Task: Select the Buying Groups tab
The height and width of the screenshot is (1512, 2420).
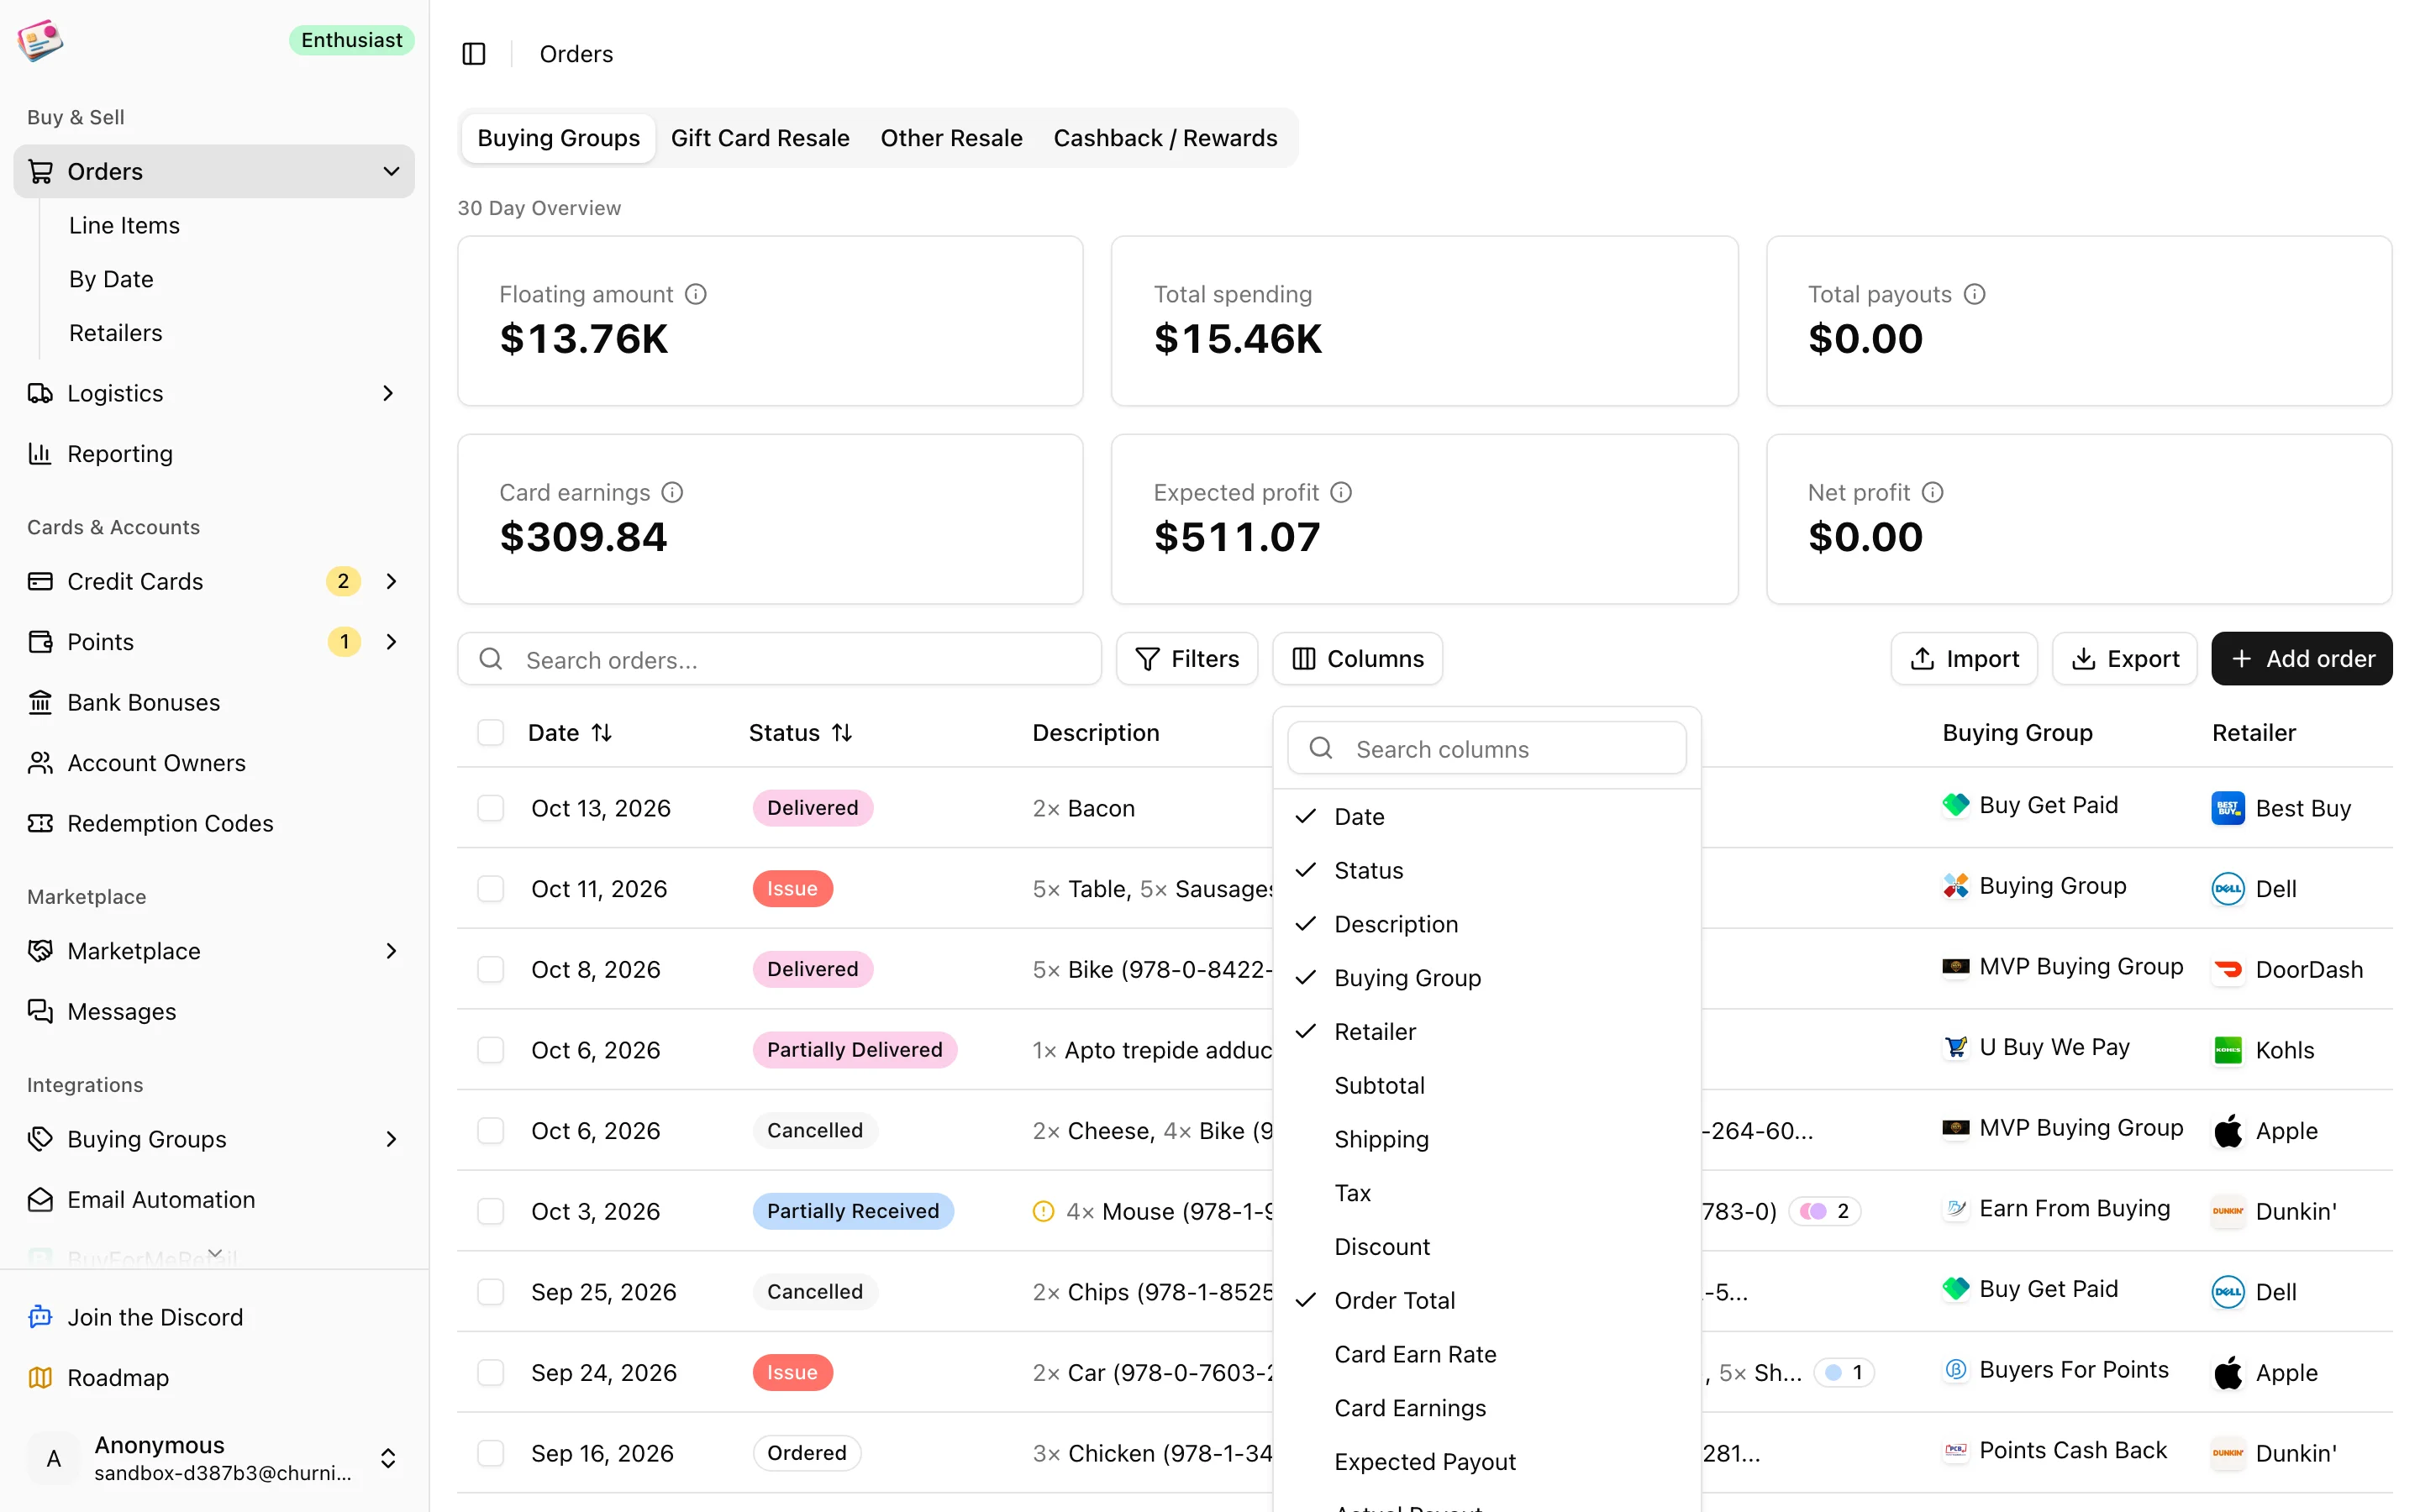Action: 558,138
